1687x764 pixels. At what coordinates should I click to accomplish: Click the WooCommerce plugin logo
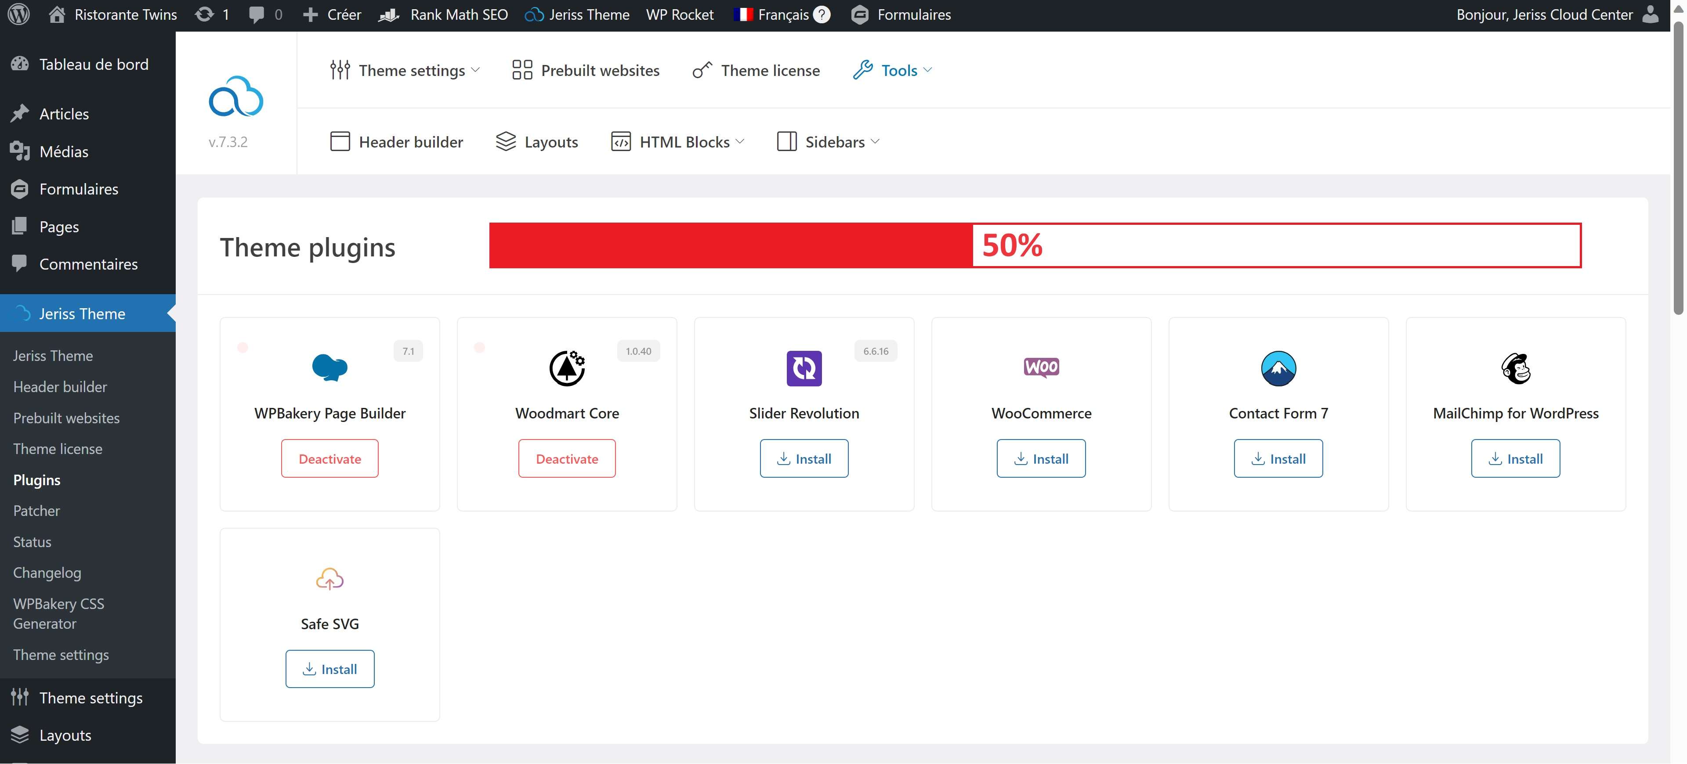click(1041, 367)
